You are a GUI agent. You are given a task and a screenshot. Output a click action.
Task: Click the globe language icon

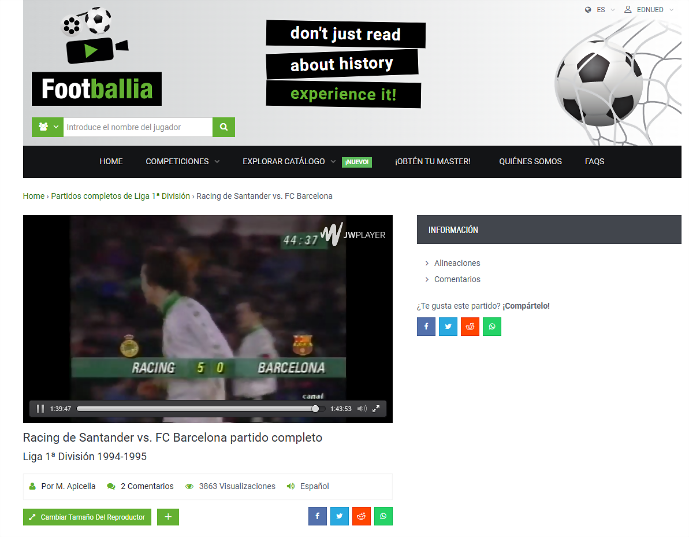(x=588, y=10)
